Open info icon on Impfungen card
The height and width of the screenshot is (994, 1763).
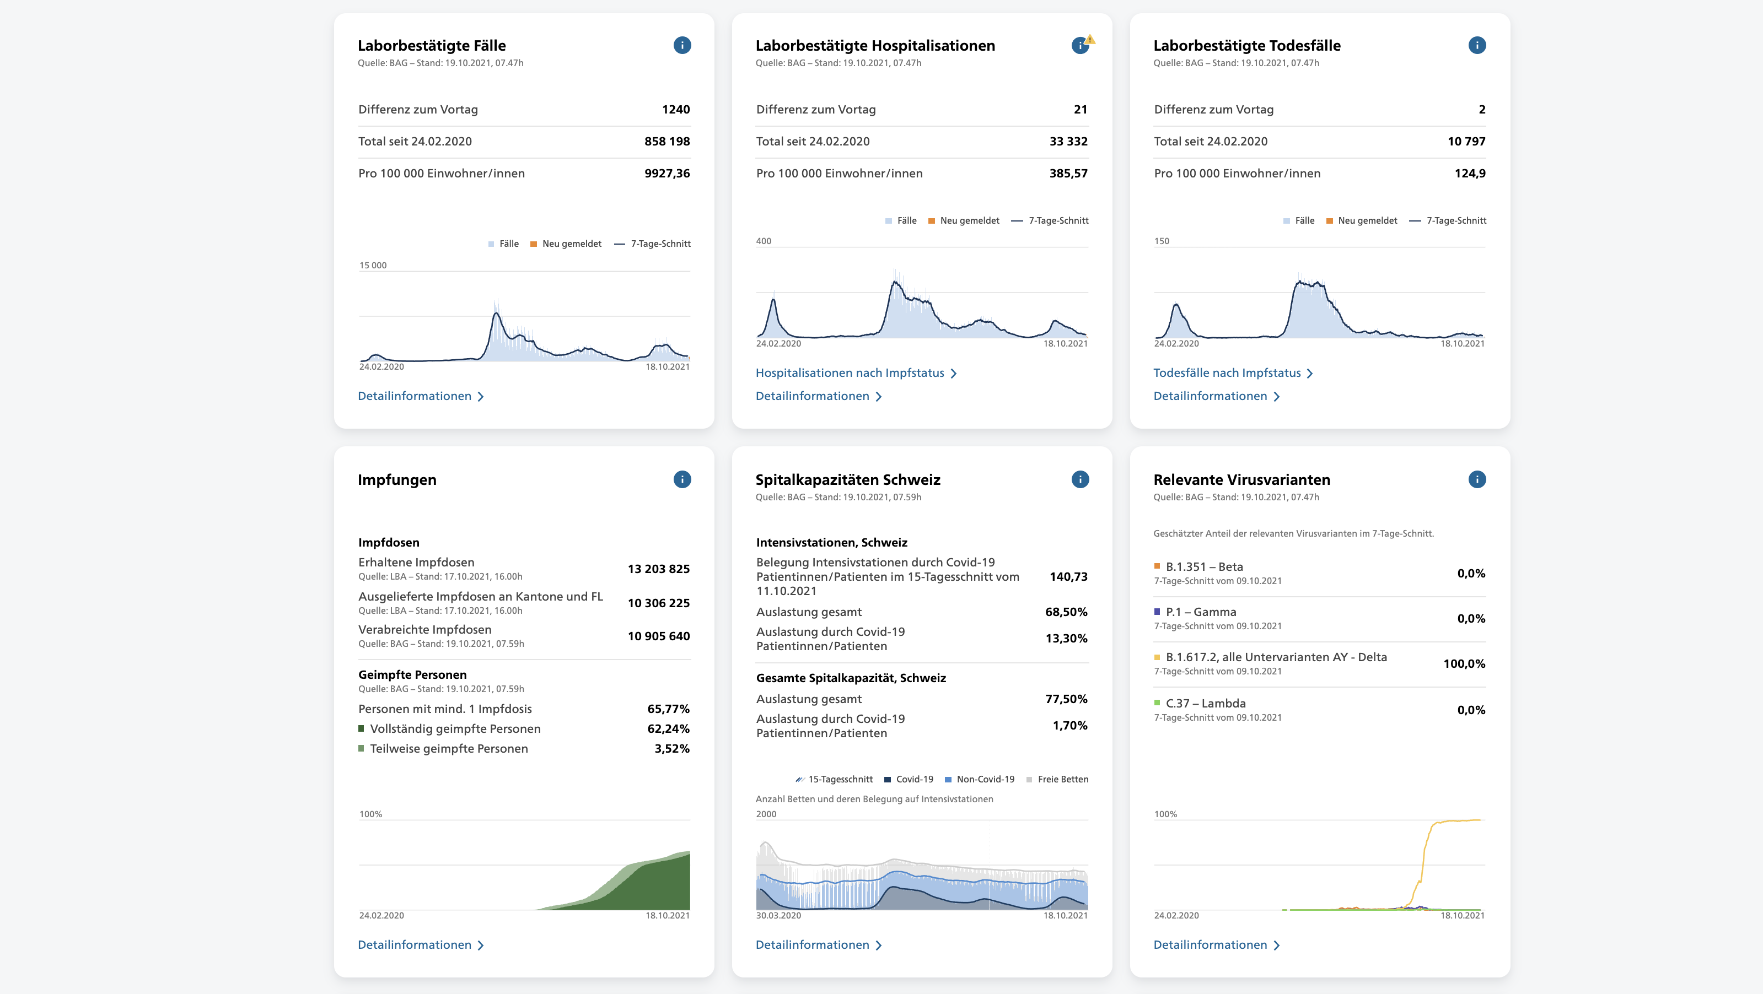[681, 479]
